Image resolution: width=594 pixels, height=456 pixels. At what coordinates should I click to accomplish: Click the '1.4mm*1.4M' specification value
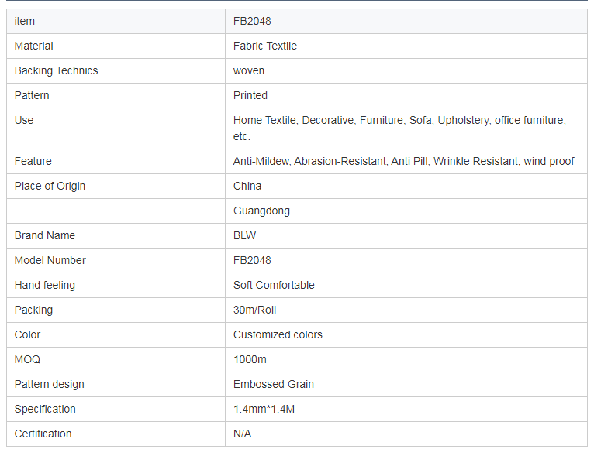(264, 409)
